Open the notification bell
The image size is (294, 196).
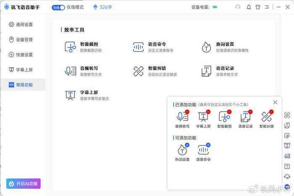tap(249, 7)
